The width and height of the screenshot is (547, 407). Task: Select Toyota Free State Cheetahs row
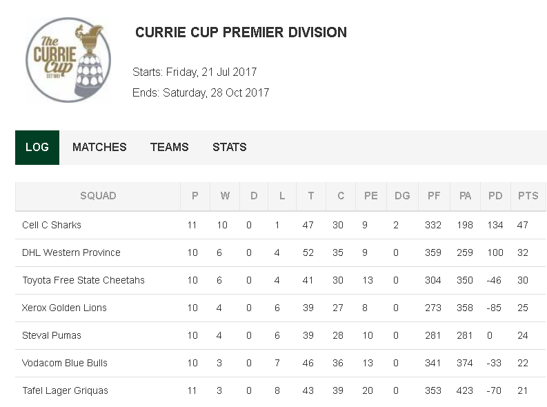(x=281, y=280)
